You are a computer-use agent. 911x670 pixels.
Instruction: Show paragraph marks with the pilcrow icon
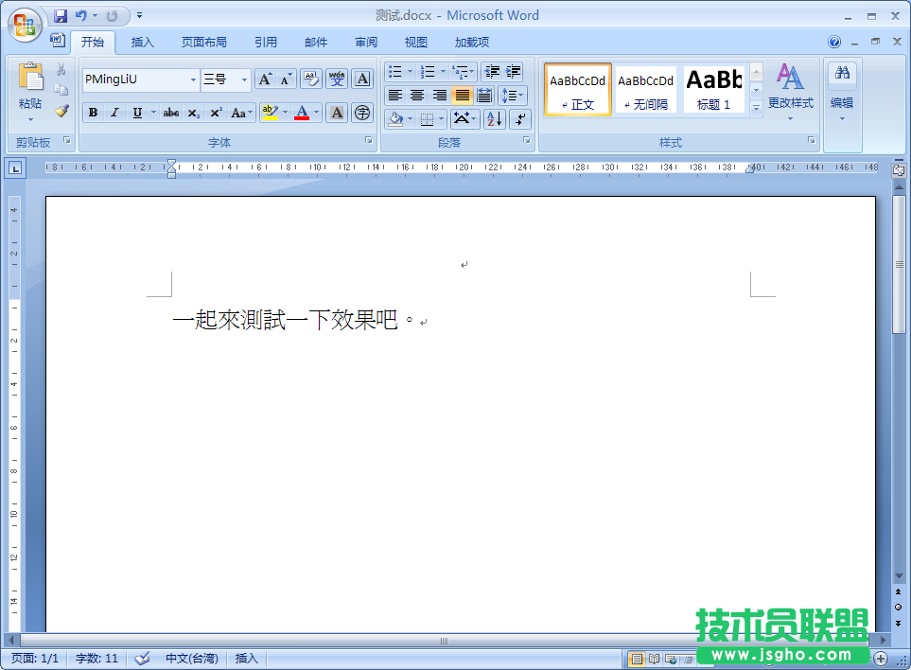[520, 118]
